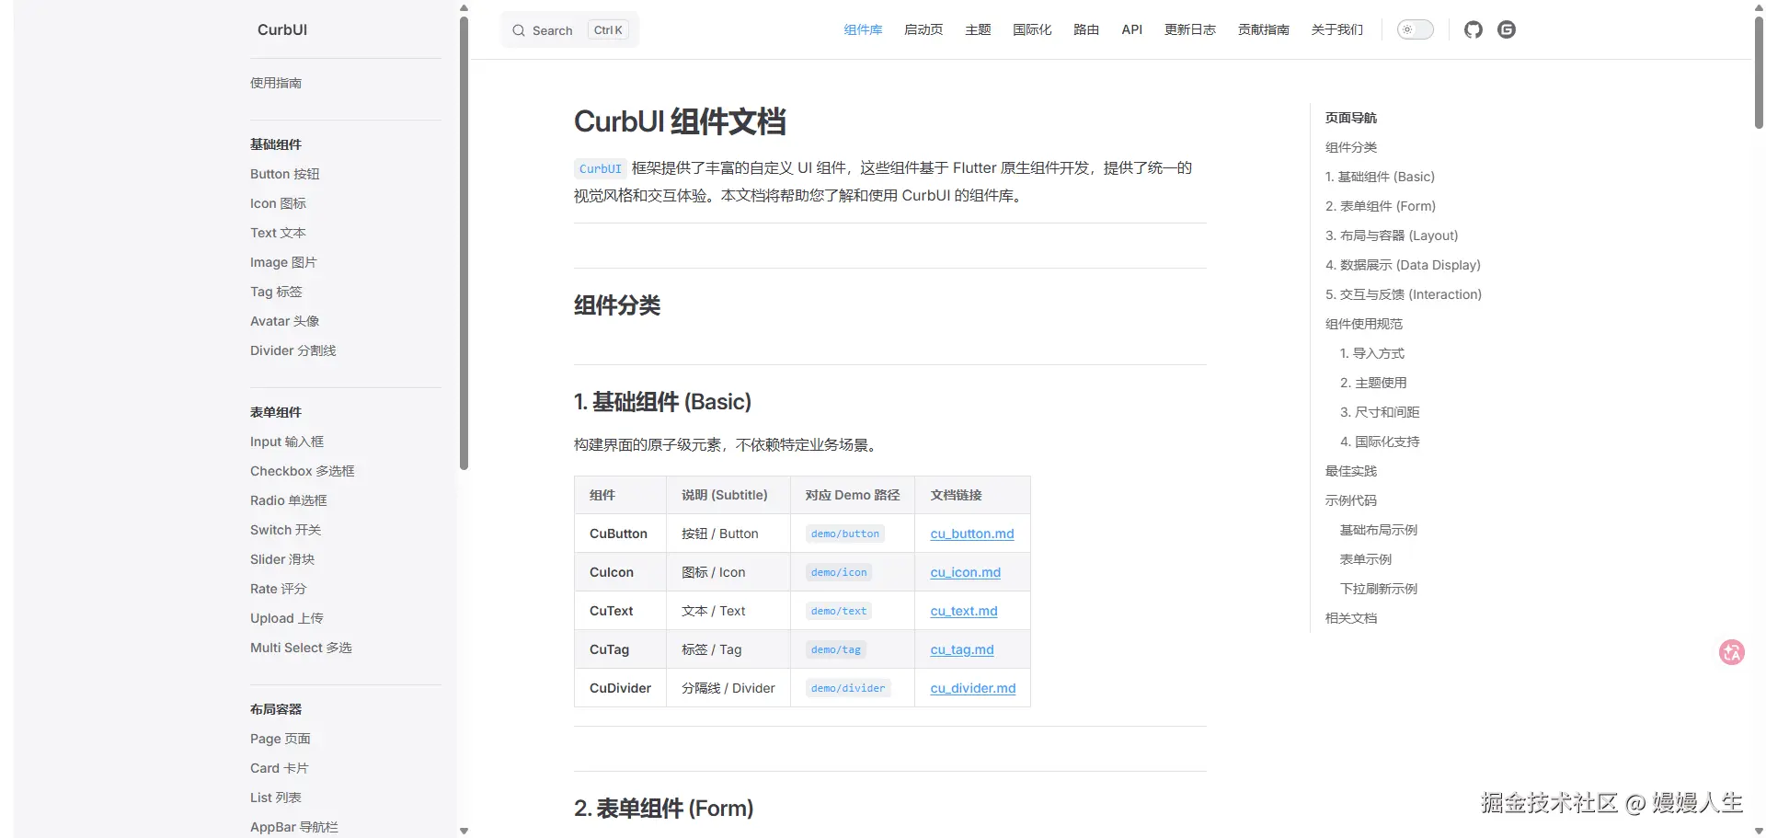Open the 主题 item in the top navigation

[978, 29]
